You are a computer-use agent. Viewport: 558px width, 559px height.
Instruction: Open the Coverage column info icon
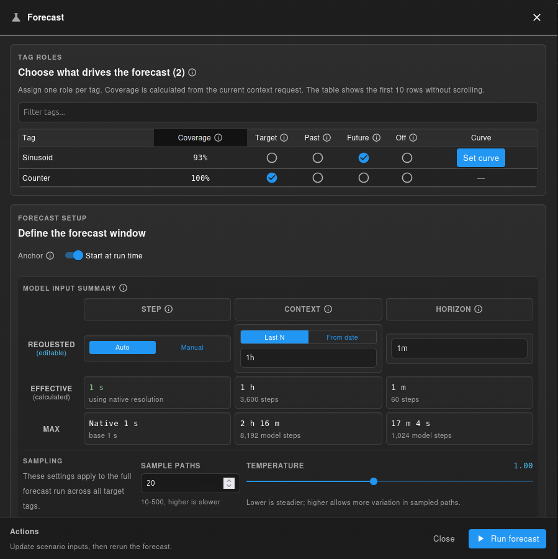click(218, 138)
